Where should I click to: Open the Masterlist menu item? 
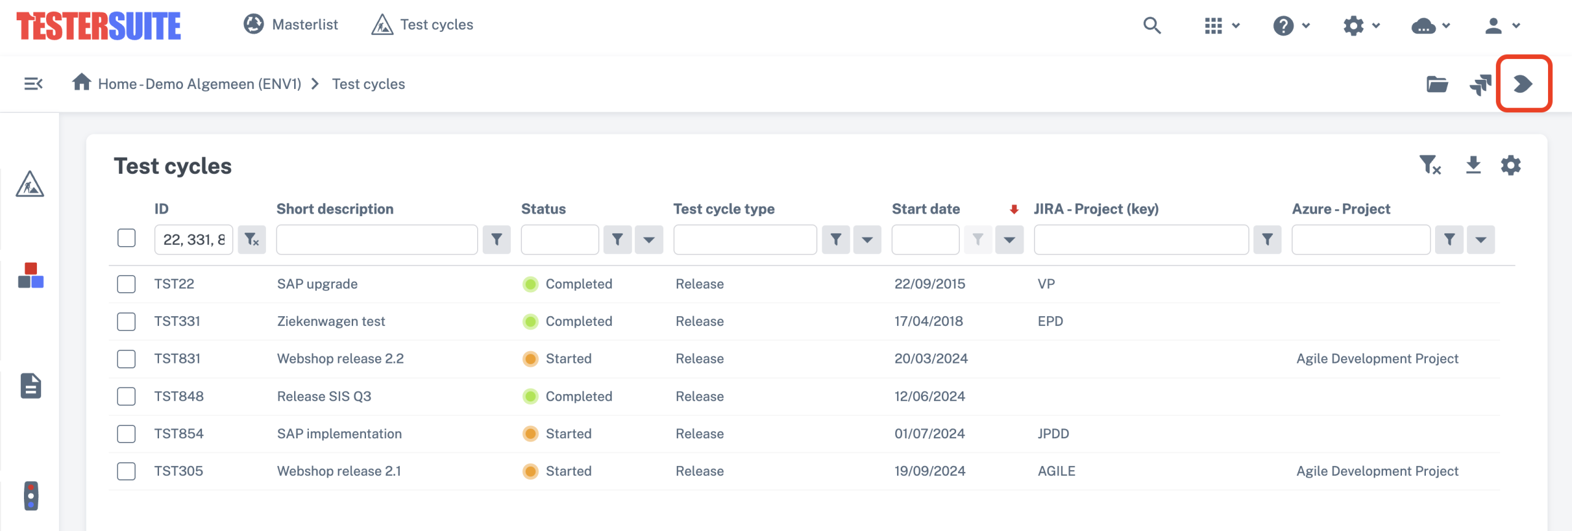click(x=291, y=25)
